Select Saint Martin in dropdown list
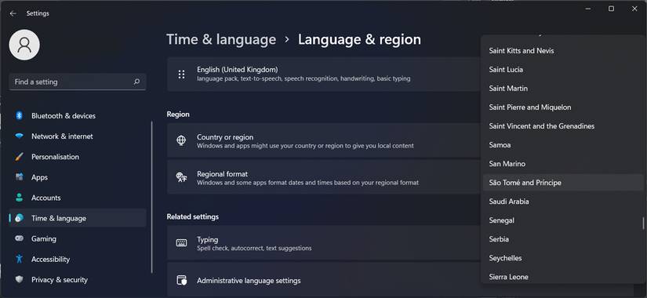 coord(563,89)
